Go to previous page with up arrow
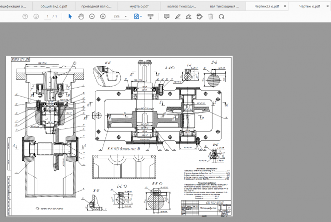Image resolution: width=331 pixels, height=222 pixels. [x=25, y=16]
